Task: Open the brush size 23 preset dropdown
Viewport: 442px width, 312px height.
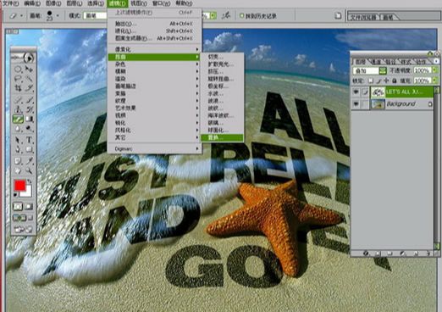Action: pyautogui.click(x=58, y=16)
